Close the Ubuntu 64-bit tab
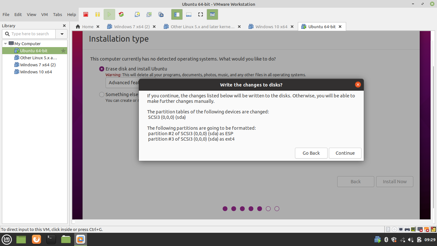The width and height of the screenshot is (437, 246). tap(340, 27)
